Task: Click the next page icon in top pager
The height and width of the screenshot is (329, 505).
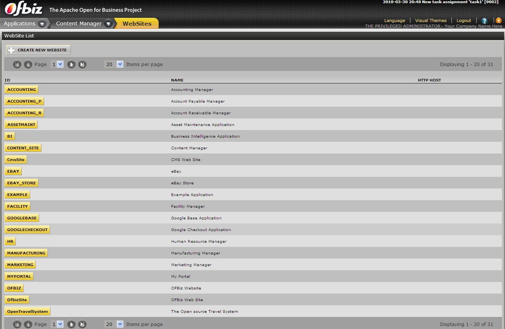Action: 71,64
